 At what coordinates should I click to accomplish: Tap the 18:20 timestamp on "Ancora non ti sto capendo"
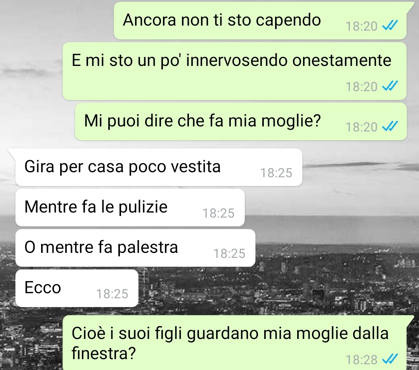362,26
